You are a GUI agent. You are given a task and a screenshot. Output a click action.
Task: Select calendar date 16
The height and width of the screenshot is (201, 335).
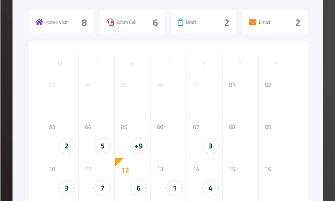(x=268, y=169)
